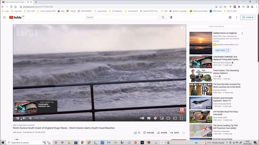
Task: Like the video with thumbs up
Action: point(137,133)
